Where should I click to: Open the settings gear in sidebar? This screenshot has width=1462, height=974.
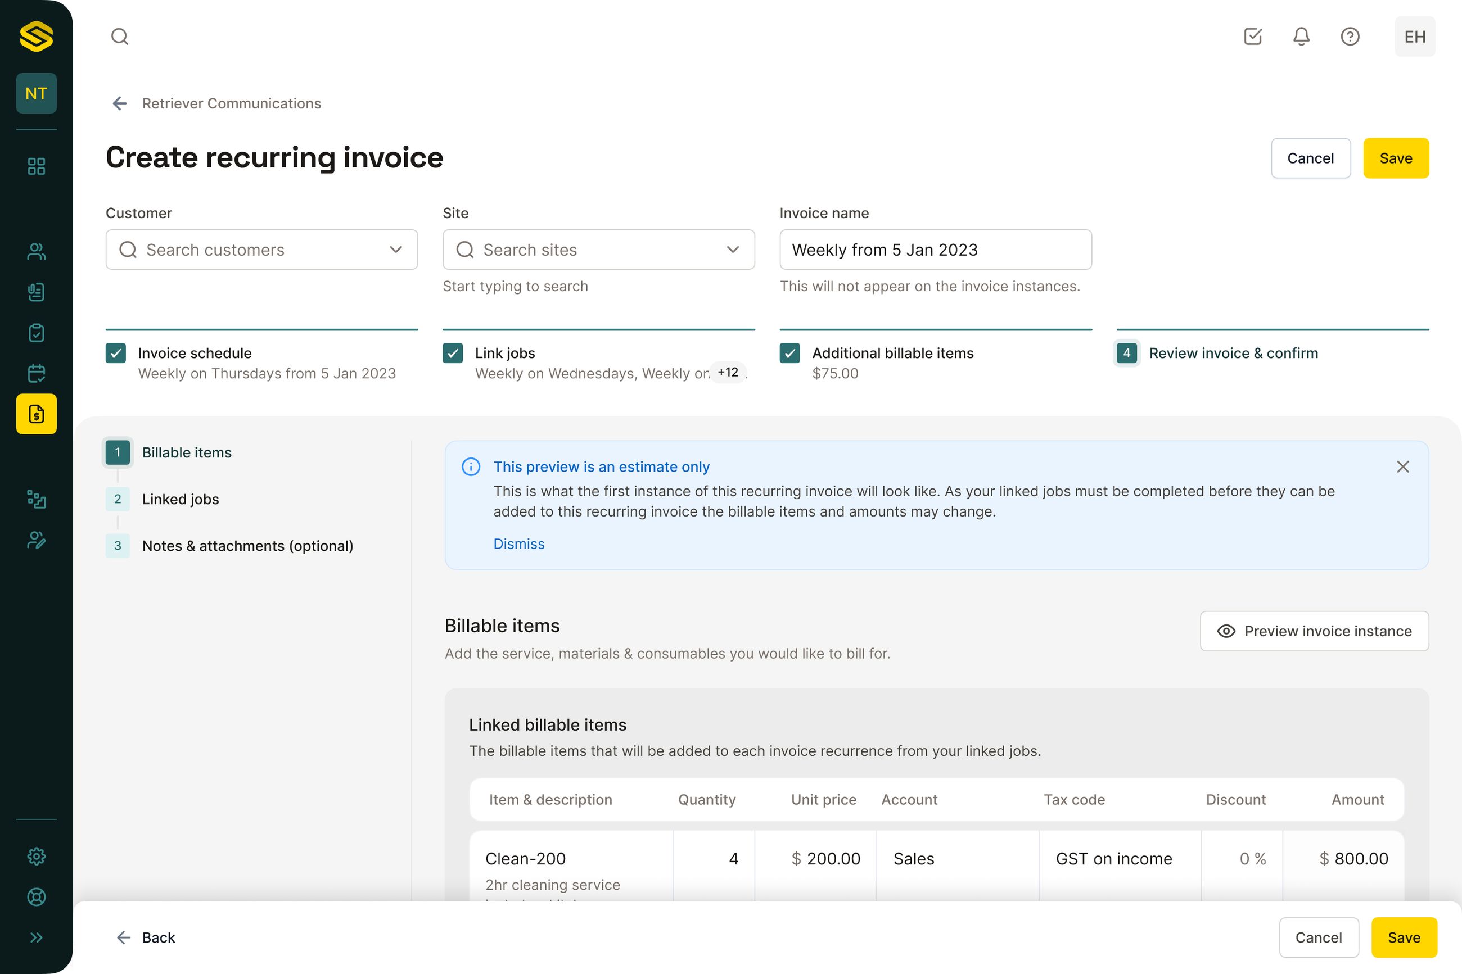[37, 857]
